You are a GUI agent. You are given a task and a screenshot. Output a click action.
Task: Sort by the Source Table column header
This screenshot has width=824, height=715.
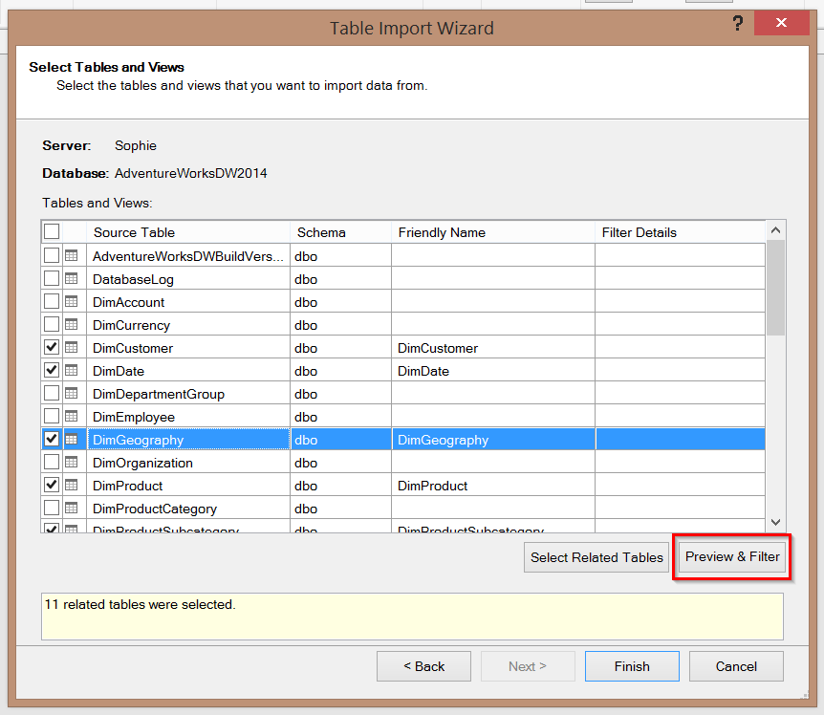pyautogui.click(x=188, y=232)
